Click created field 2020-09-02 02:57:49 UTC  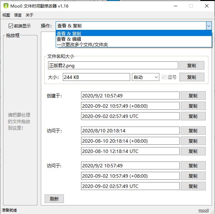click(130, 116)
